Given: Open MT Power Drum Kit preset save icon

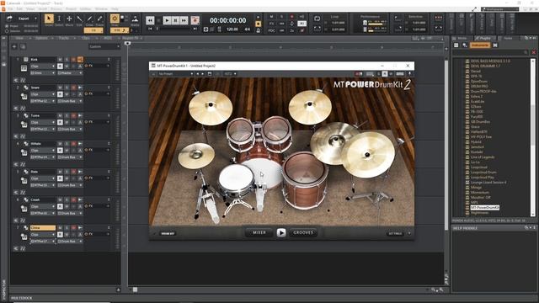Looking at the screenshot, I should pos(210,74).
